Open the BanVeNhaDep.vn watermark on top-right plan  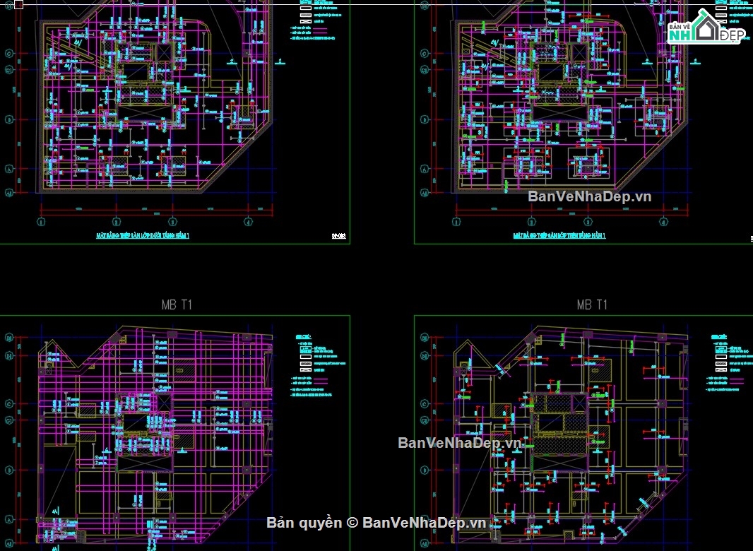point(590,196)
